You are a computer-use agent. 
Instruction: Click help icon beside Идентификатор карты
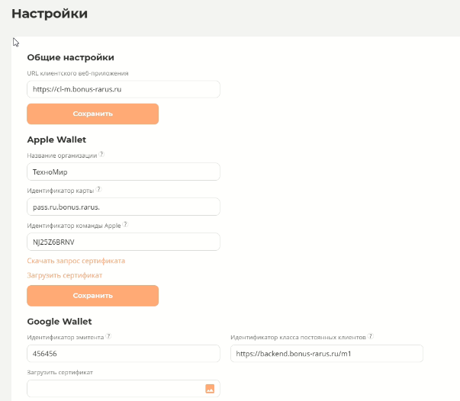(x=99, y=189)
